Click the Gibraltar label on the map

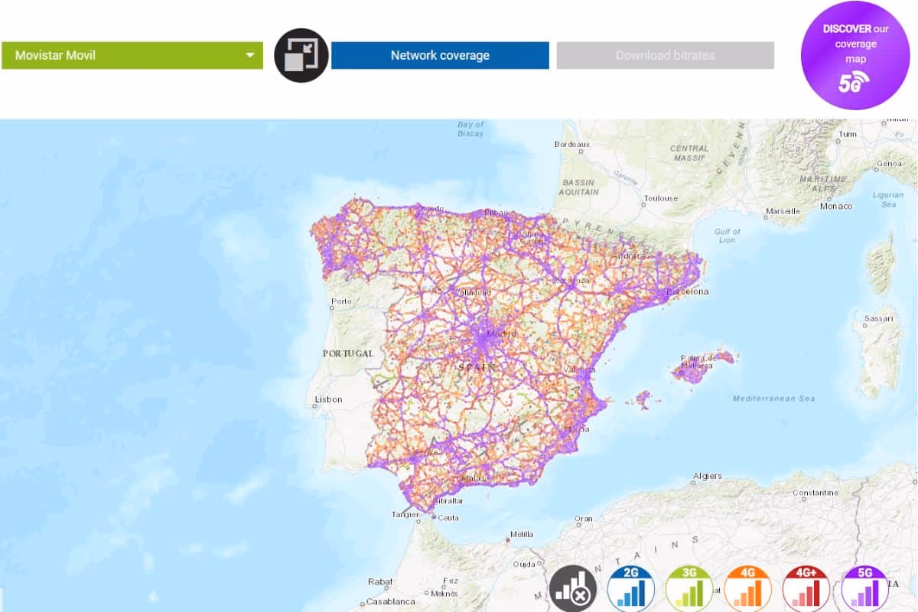(448, 500)
